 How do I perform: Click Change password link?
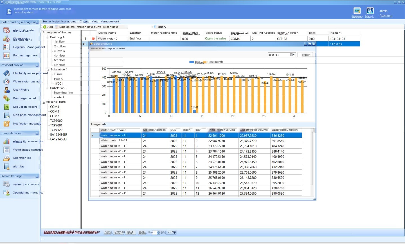point(386,16)
